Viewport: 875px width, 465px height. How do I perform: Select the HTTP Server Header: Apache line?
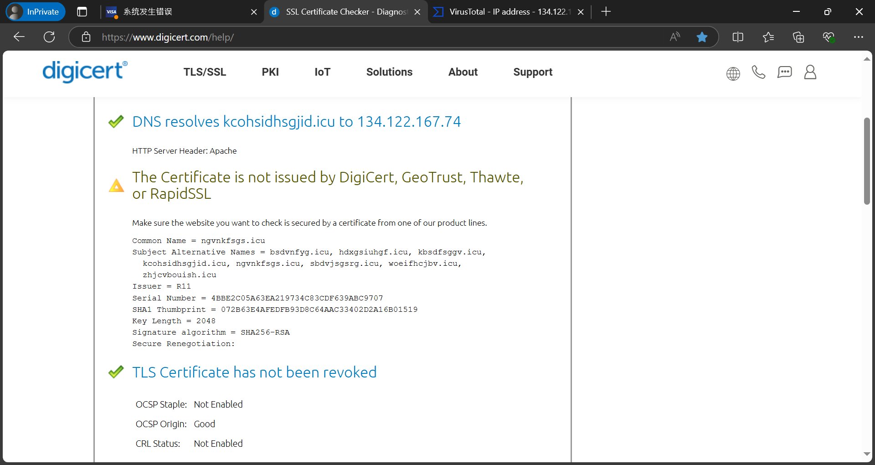(x=184, y=151)
